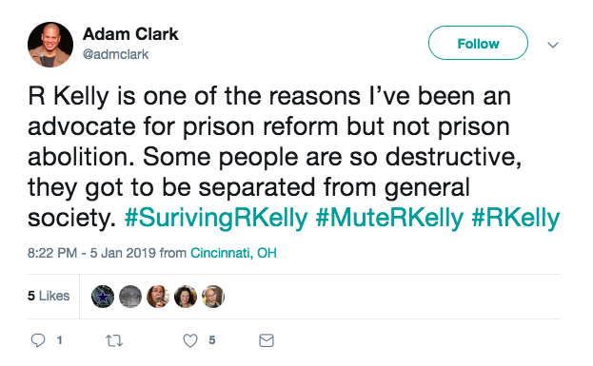
Task: Like the tweet with the heart icon
Action: point(190,340)
